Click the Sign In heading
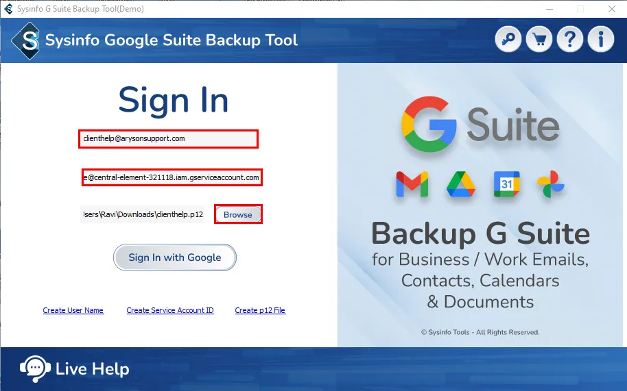The image size is (627, 391). (174, 101)
